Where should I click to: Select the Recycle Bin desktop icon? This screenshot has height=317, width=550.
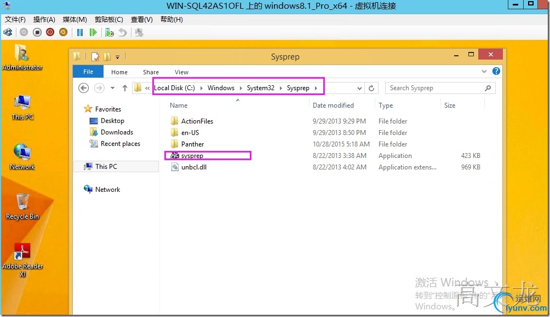[22, 207]
